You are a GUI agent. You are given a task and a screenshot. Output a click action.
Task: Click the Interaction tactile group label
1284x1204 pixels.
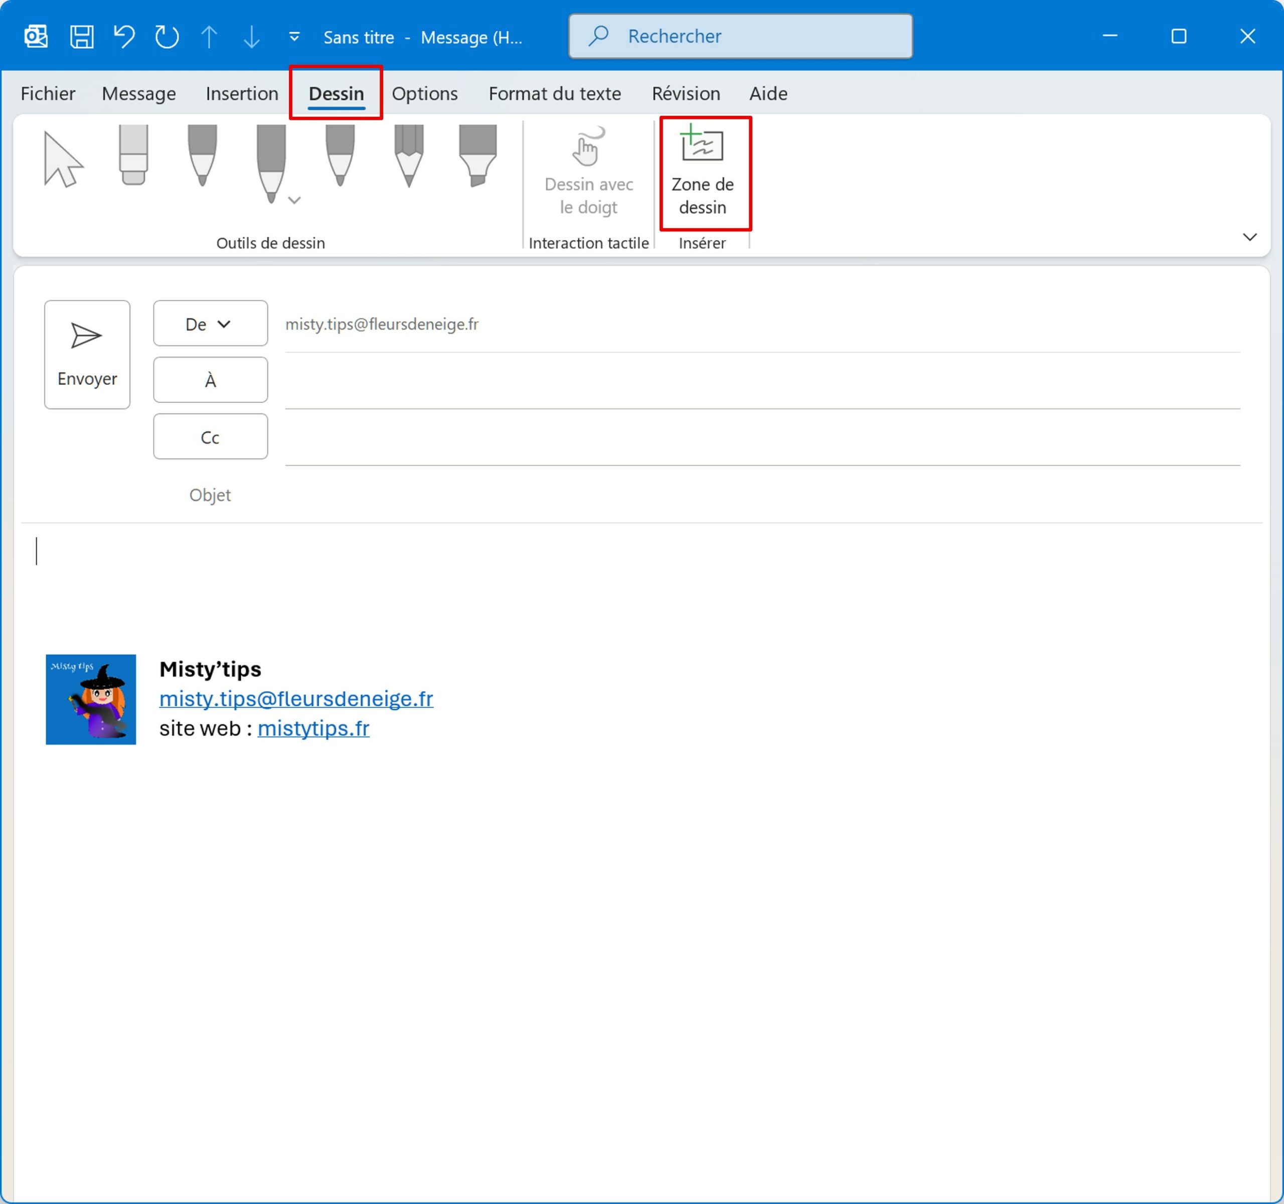(x=588, y=243)
